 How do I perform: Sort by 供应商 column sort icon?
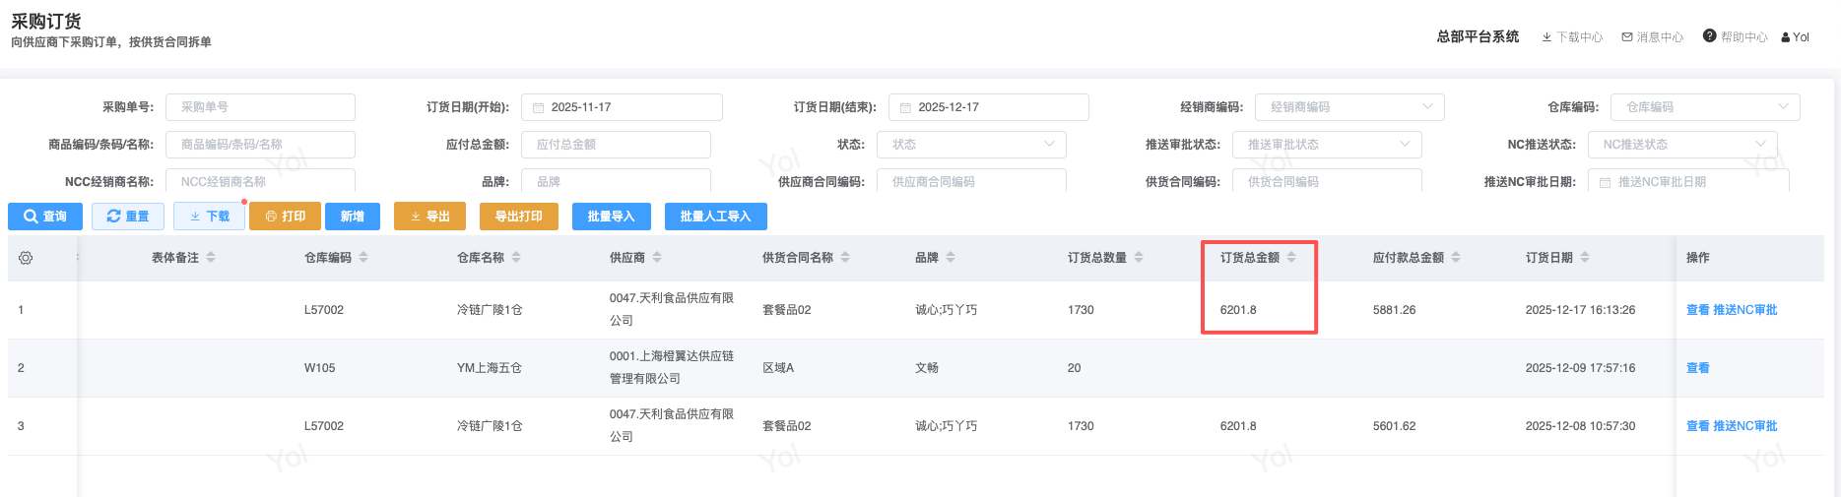click(x=657, y=258)
